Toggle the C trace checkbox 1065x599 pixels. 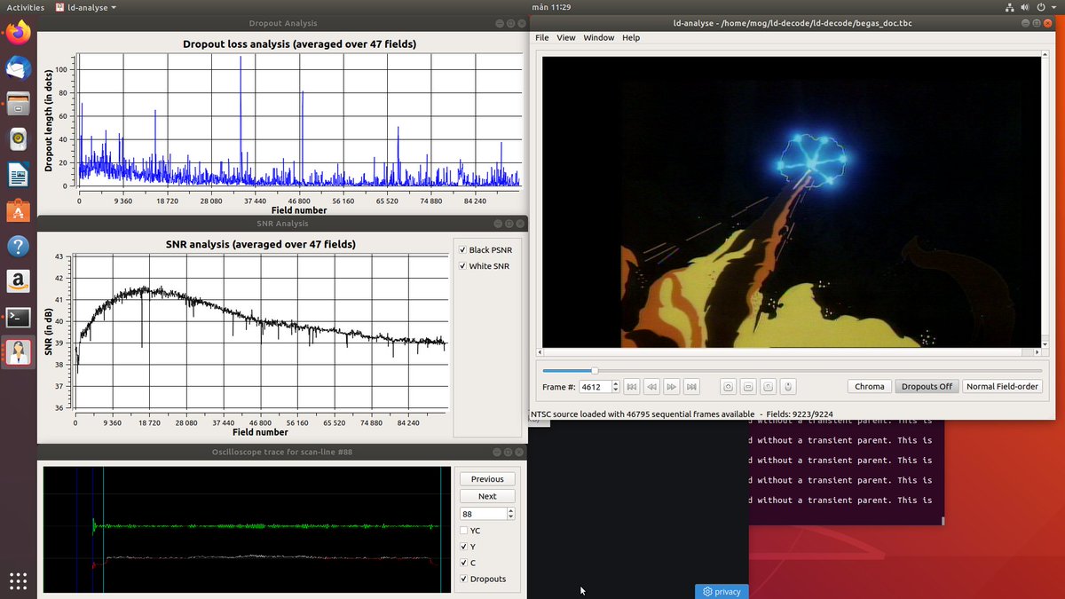pyautogui.click(x=462, y=563)
